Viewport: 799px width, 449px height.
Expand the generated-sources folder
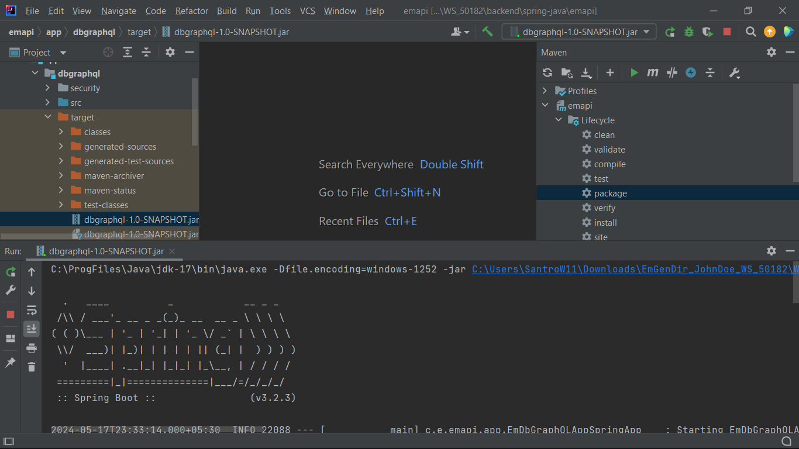pos(61,146)
